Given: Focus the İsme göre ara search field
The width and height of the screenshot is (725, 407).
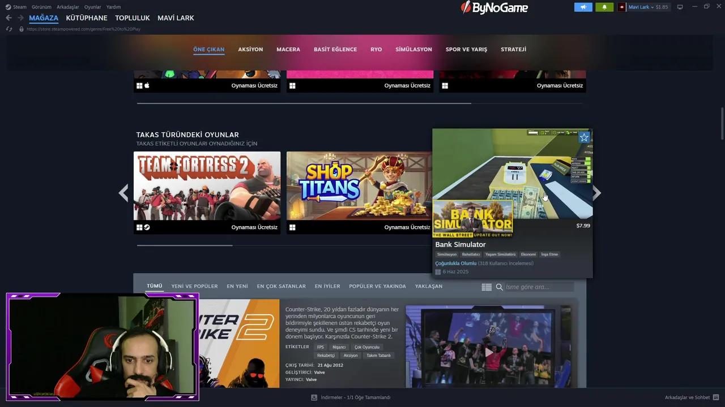Looking at the screenshot, I should [539, 287].
